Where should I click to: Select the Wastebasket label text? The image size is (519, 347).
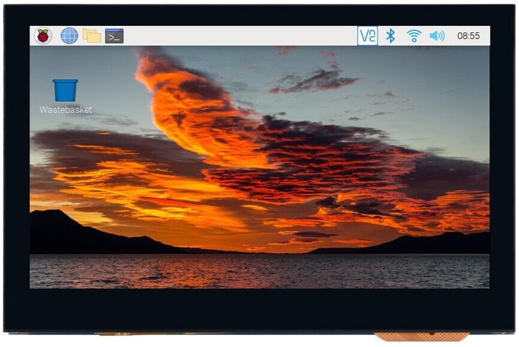pyautogui.click(x=66, y=109)
